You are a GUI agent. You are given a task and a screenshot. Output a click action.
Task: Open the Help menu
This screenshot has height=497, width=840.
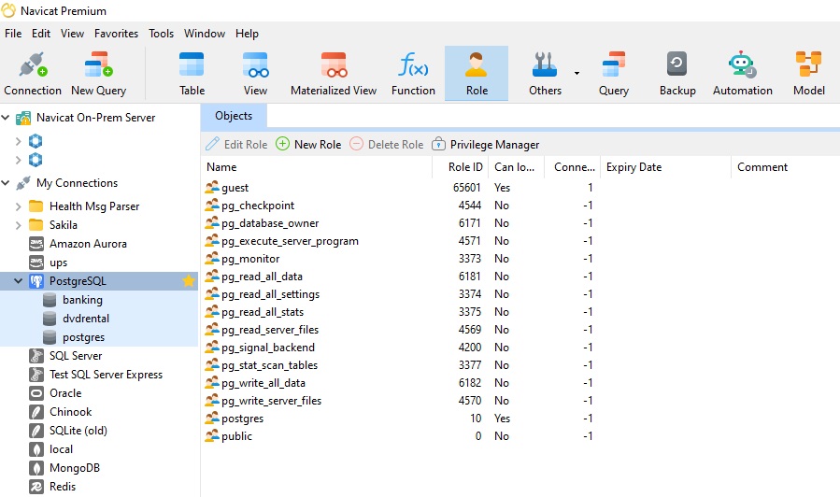coord(247,34)
